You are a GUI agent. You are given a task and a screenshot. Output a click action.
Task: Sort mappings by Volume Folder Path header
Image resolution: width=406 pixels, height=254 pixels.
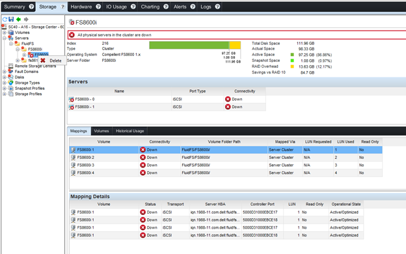pyautogui.click(x=224, y=142)
